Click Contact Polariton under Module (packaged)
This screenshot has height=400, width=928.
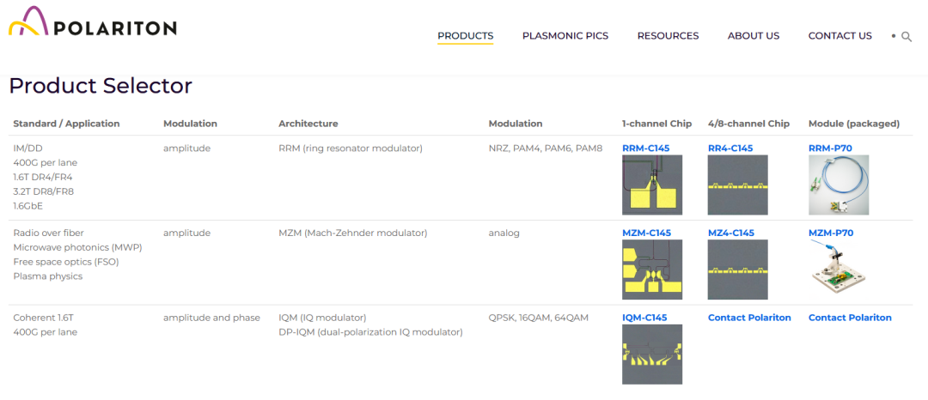(x=850, y=318)
